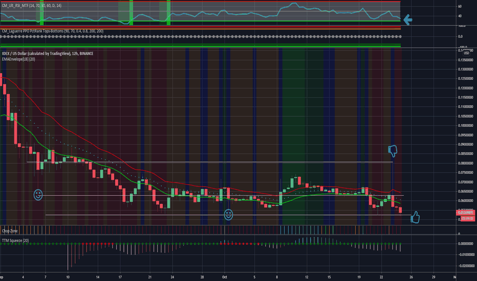
Task: Select the thumbs-down icon drawing
Action: coord(393,151)
